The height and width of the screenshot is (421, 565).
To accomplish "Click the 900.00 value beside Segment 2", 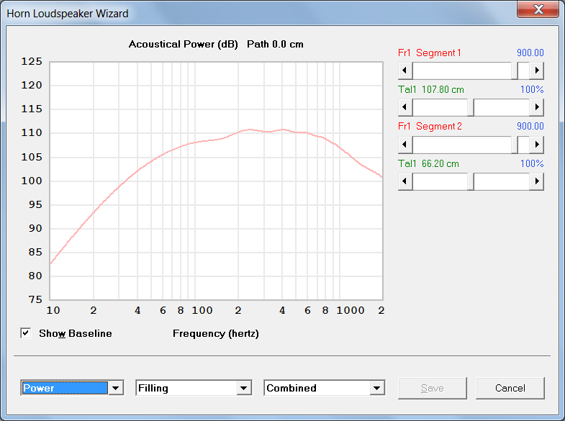I will click(530, 127).
